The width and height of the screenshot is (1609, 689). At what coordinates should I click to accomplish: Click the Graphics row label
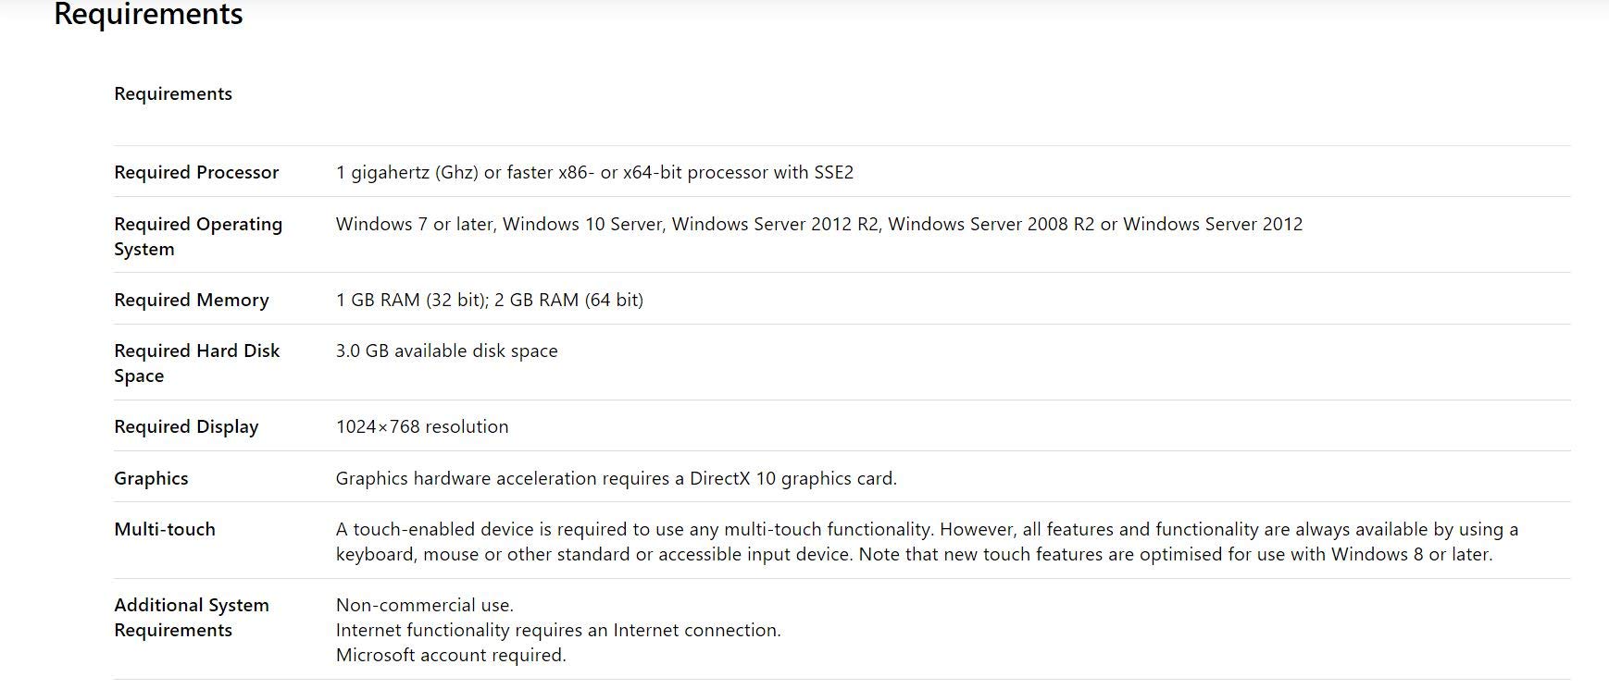[151, 478]
